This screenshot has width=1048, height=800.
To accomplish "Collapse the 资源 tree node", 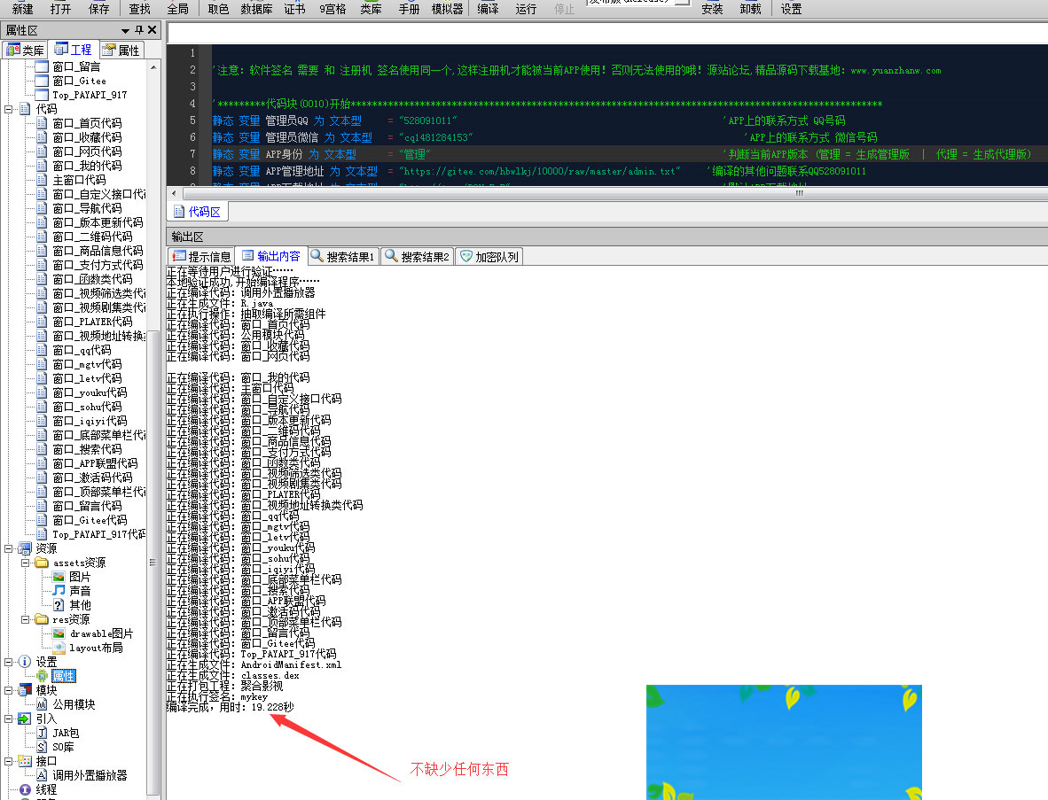I will pyautogui.click(x=9, y=548).
